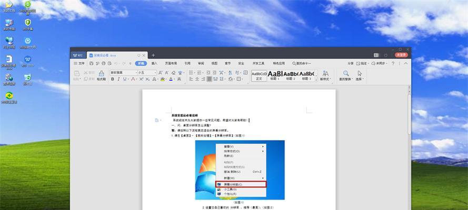
Task: Open a new tab with the plus button
Action: pos(153,55)
